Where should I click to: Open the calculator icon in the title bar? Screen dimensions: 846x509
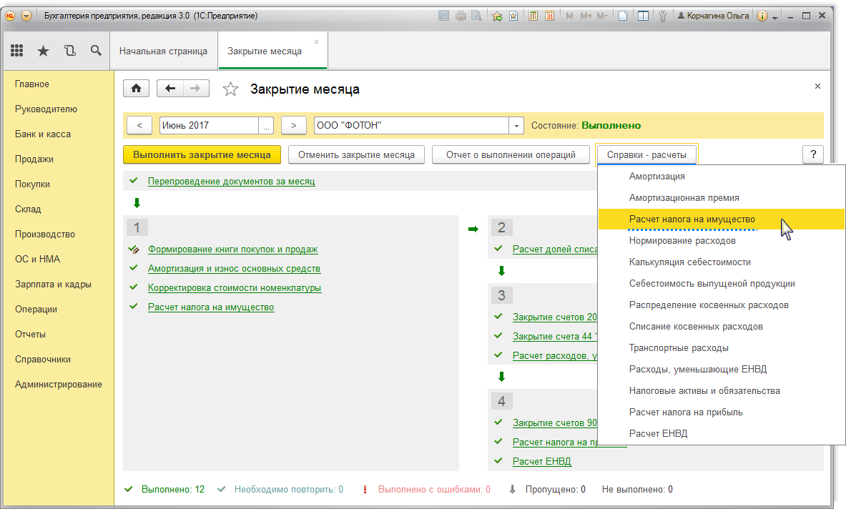click(533, 16)
